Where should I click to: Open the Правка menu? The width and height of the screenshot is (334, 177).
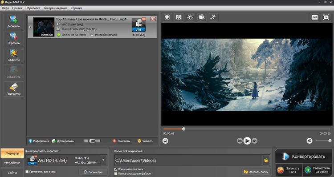click(x=17, y=8)
